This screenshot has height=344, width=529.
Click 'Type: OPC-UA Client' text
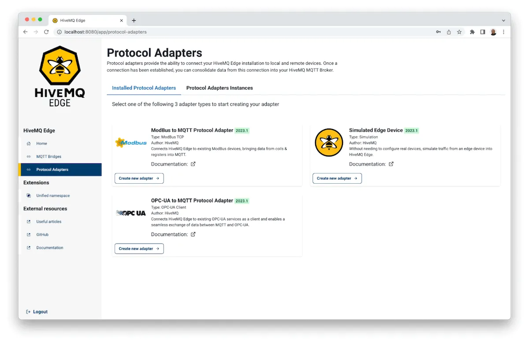pyautogui.click(x=169, y=207)
